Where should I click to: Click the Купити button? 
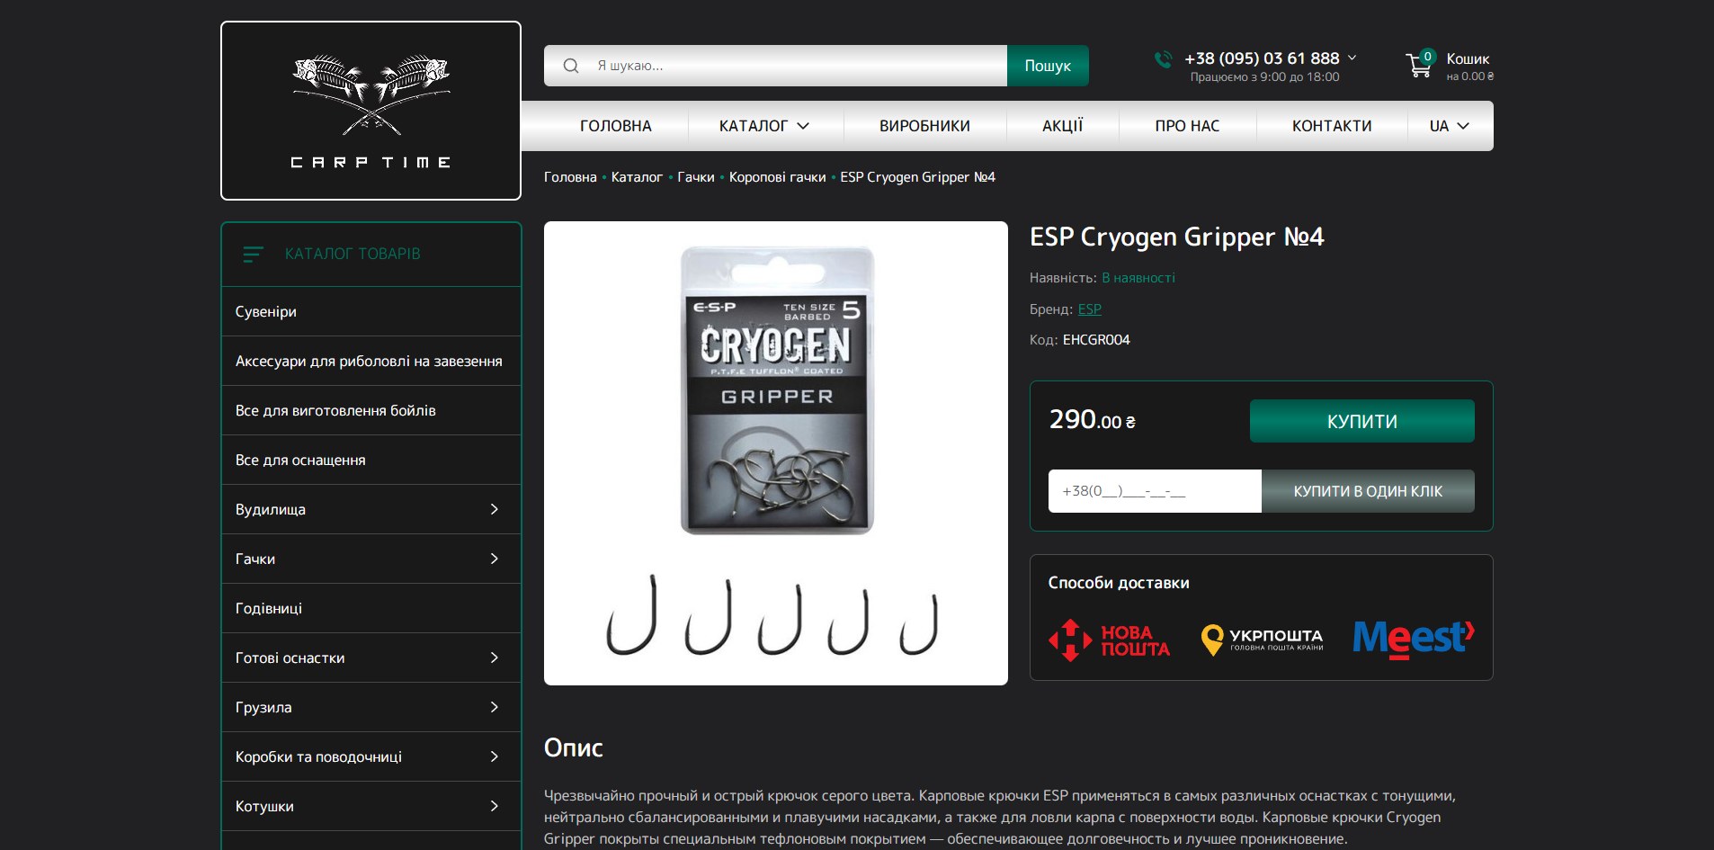pos(1361,421)
